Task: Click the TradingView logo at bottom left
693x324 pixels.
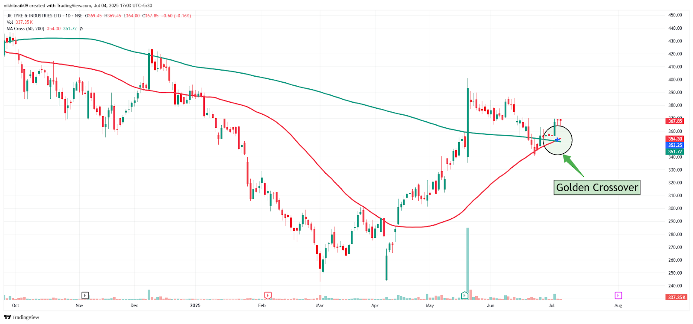Action: (x=22, y=318)
